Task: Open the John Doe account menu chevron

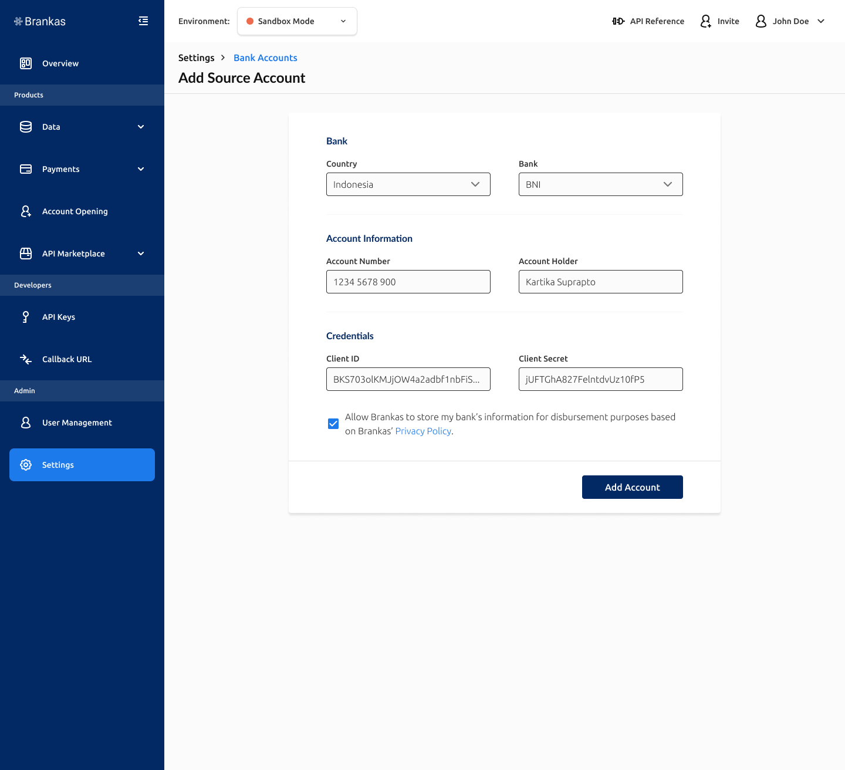Action: click(821, 21)
